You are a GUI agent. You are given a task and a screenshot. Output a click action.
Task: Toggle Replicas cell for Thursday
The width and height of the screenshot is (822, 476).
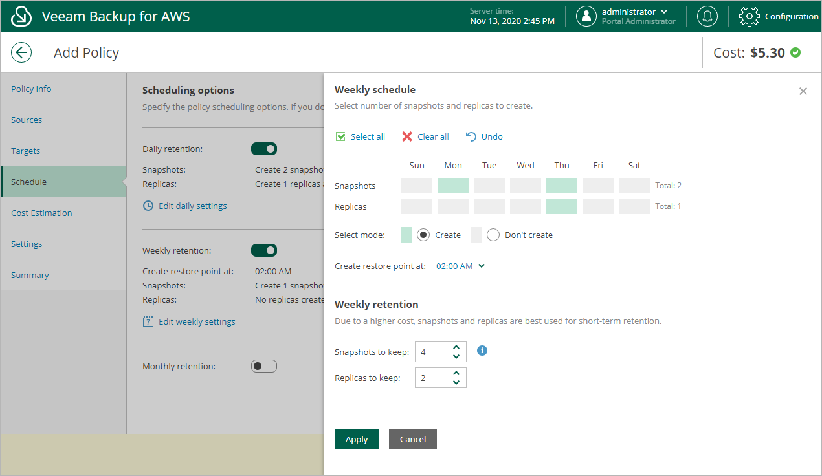(x=562, y=206)
